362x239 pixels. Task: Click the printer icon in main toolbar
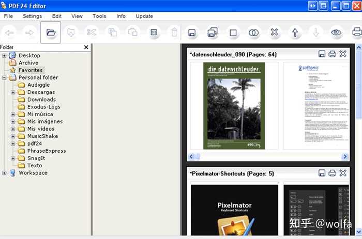pos(357,32)
